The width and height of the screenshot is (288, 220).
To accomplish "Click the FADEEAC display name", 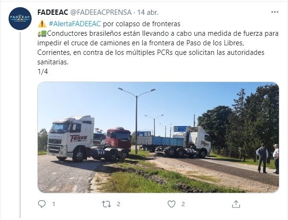I will click(53, 12).
